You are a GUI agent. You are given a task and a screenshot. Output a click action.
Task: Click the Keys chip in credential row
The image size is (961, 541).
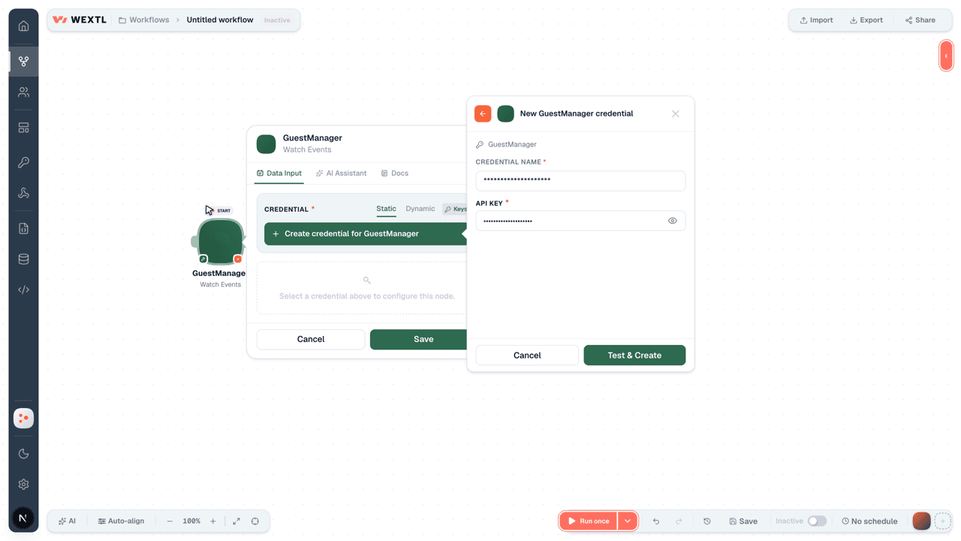[x=455, y=210]
